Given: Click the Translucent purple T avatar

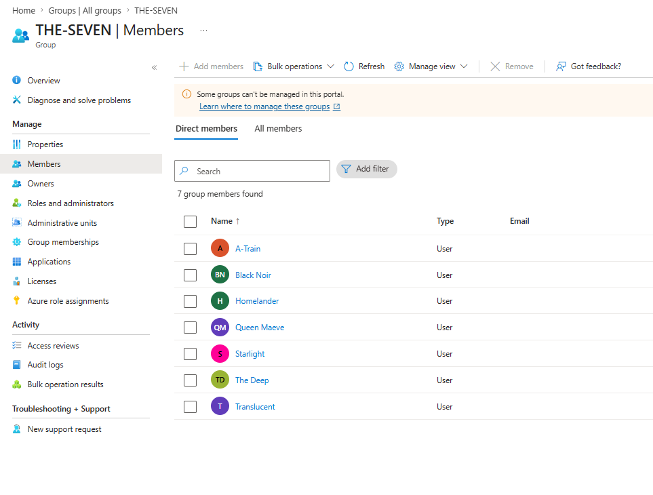Looking at the screenshot, I should (220, 406).
